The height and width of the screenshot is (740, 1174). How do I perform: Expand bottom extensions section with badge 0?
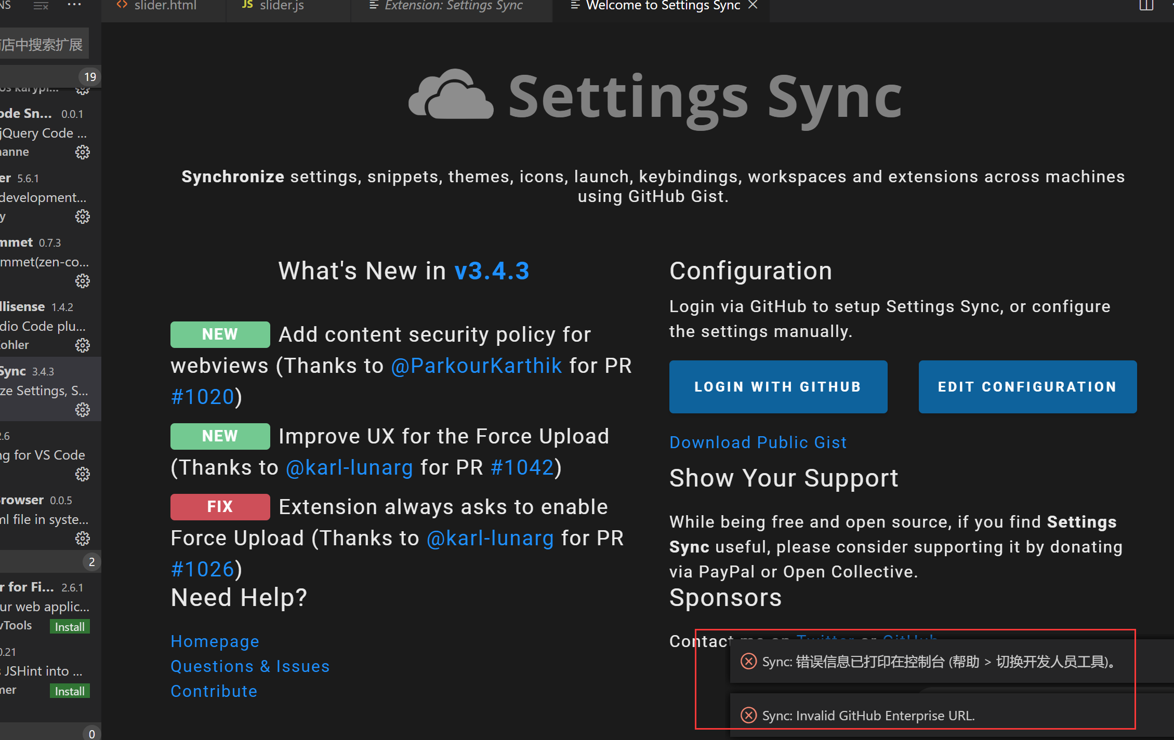pos(50,732)
